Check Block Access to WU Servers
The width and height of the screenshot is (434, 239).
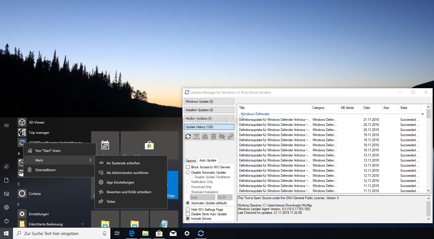tap(188, 167)
